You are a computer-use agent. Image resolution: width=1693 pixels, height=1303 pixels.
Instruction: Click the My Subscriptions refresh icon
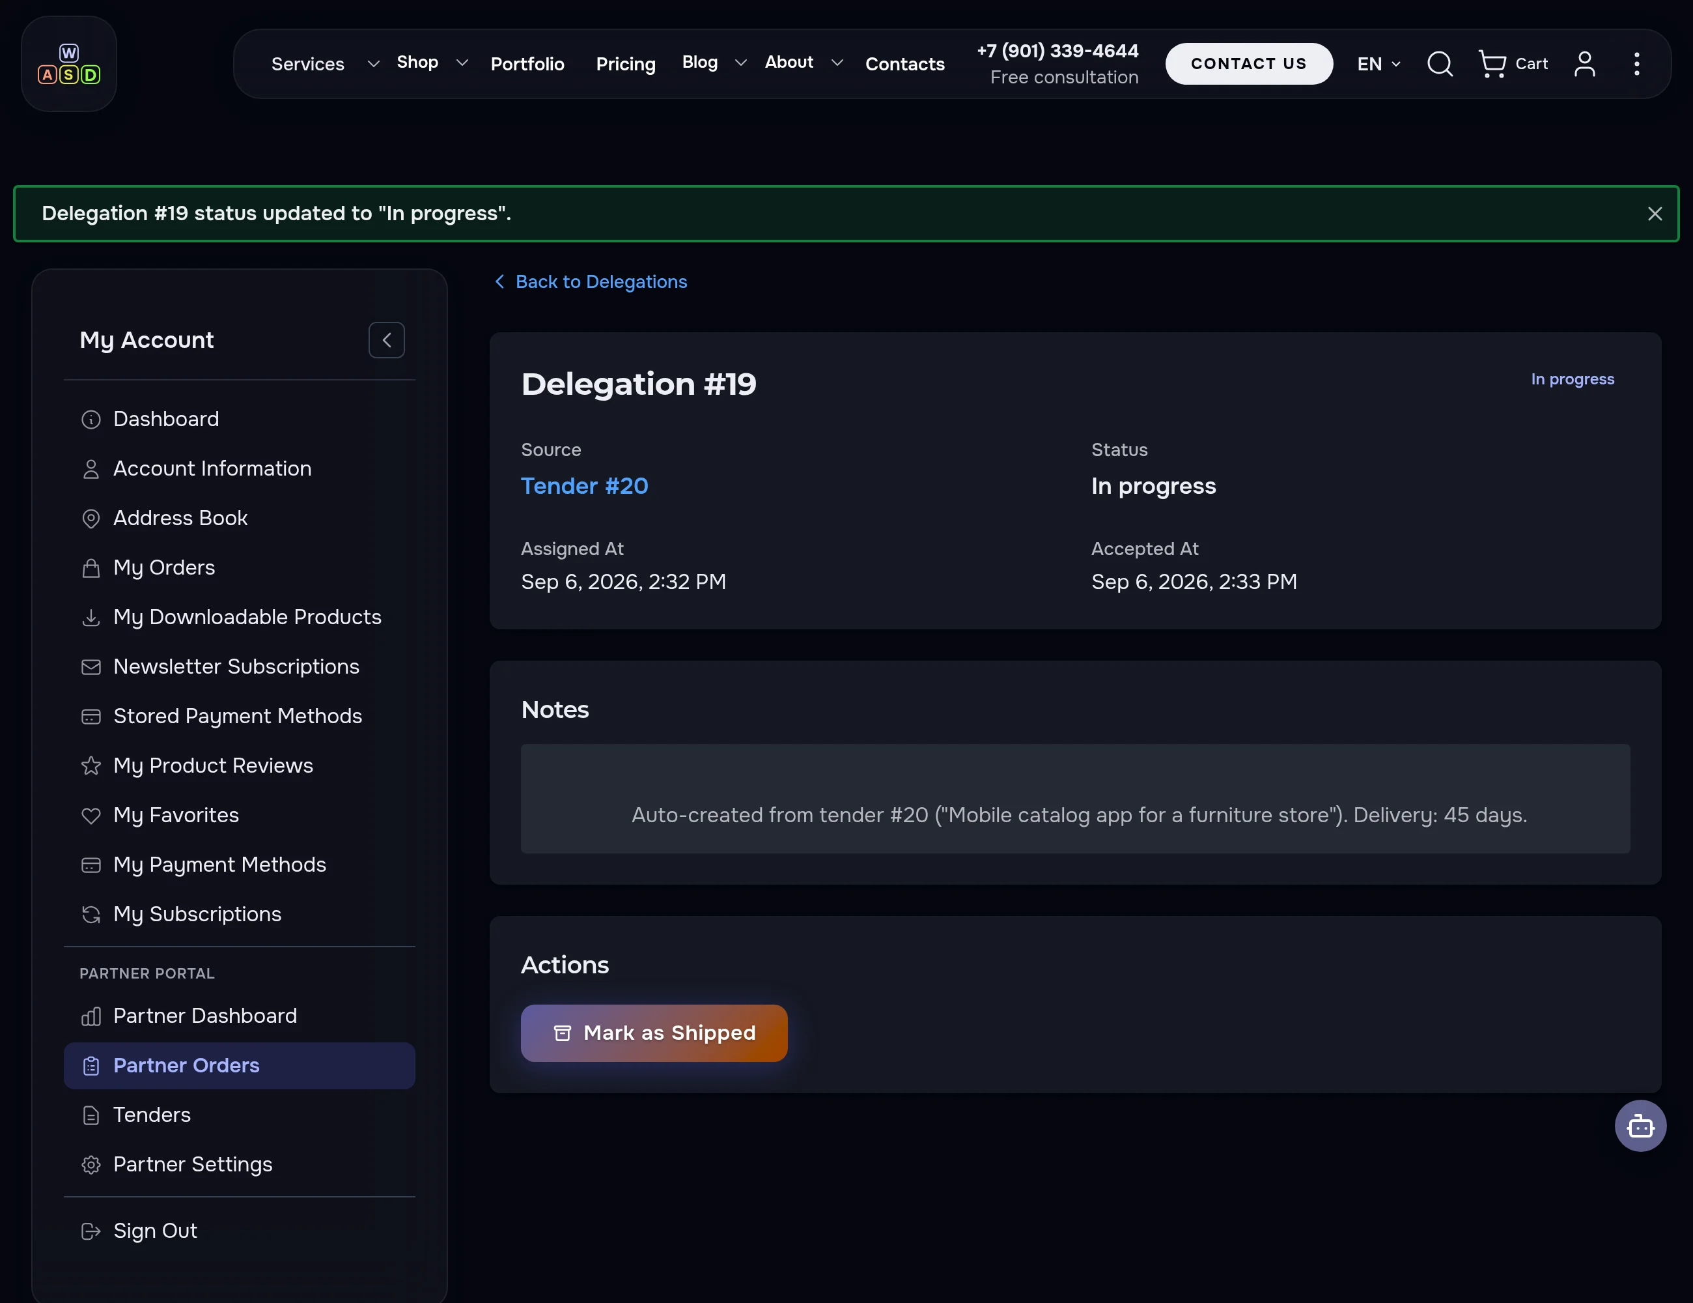tap(91, 915)
